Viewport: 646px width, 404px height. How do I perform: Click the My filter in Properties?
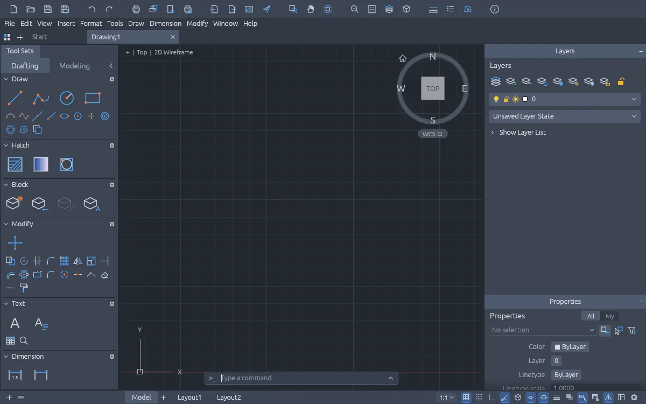609,316
